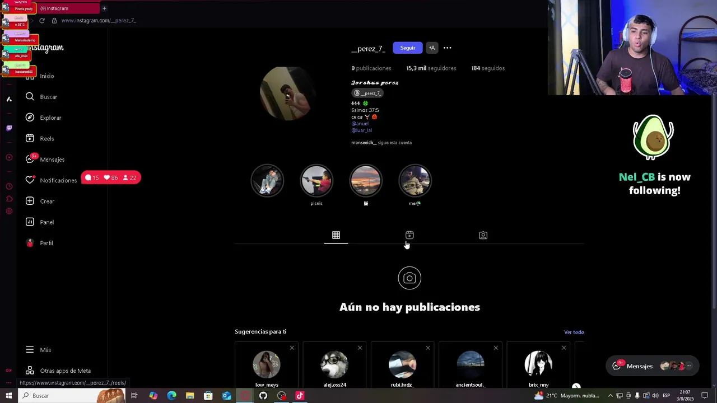Launch Microsoft Edge from taskbar
The image size is (717, 403).
pos(171,396)
